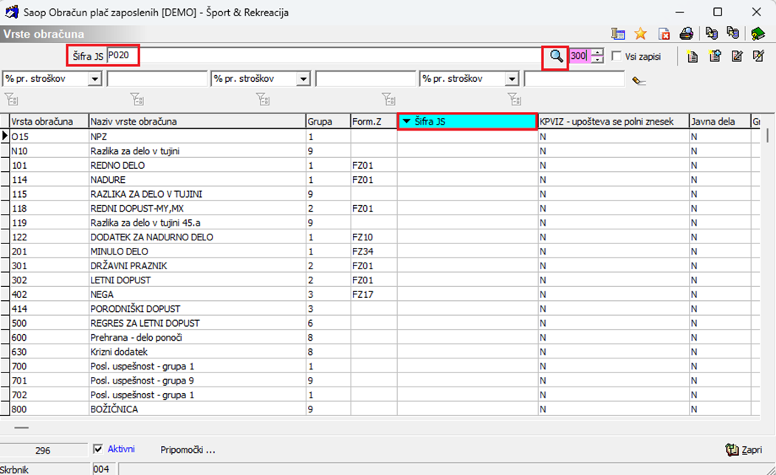Click Razlika za delo v tujini 45.a

(x=197, y=223)
